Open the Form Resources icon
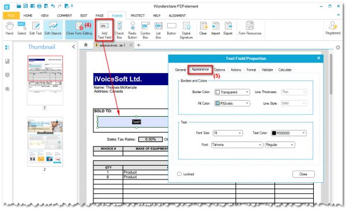Screen dimensions: 346x211 (x=250, y=29)
